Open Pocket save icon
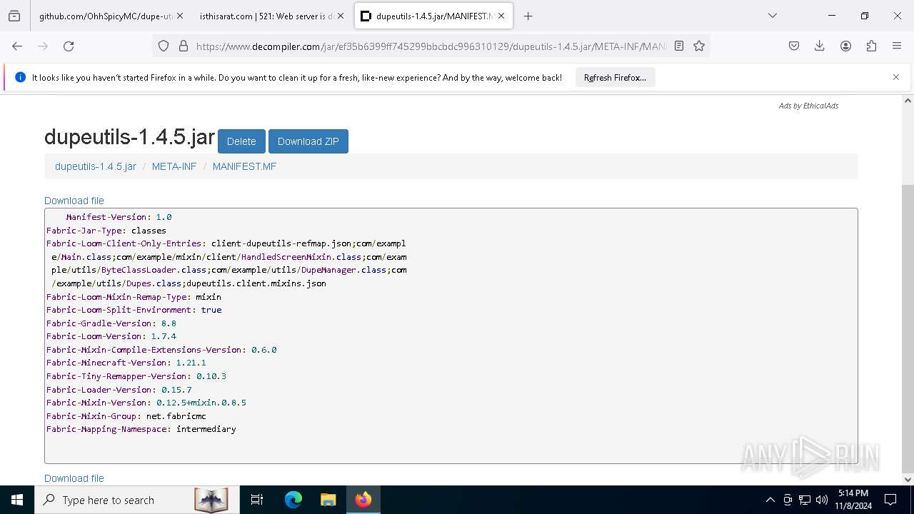The width and height of the screenshot is (914, 514). tap(794, 46)
